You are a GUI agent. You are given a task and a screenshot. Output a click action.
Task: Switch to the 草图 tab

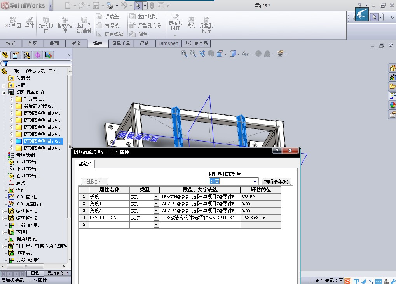(x=32, y=43)
